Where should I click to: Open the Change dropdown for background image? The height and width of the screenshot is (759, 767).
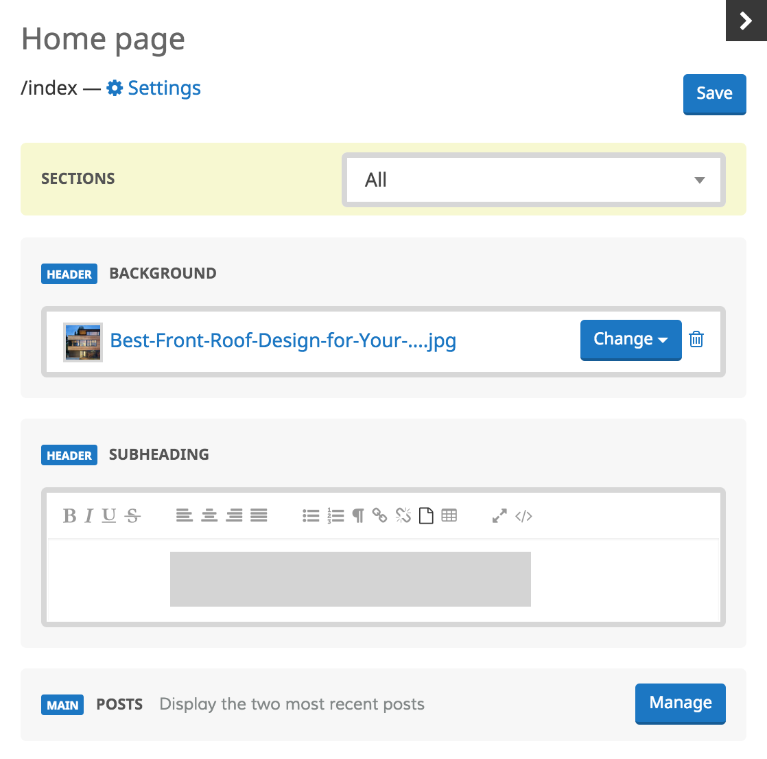[630, 340]
